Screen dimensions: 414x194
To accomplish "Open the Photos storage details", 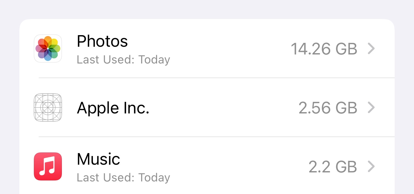I will [x=206, y=48].
